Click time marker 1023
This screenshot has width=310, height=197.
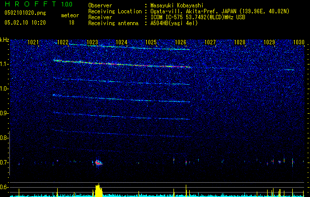[x=92, y=42]
